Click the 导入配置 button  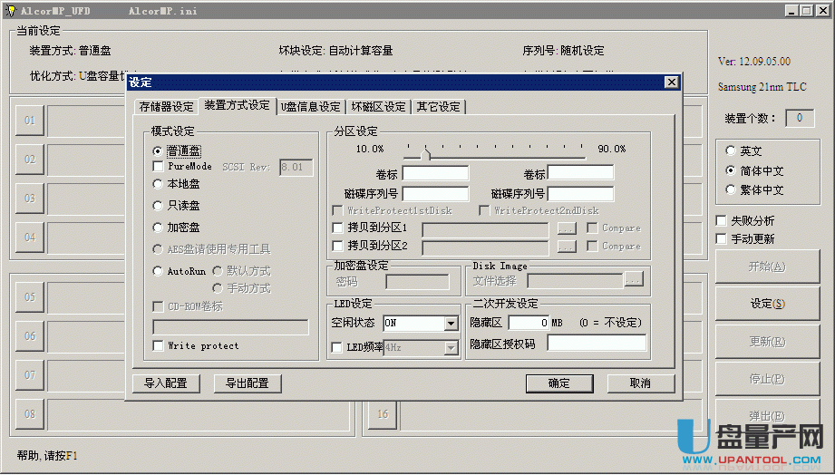coord(166,383)
